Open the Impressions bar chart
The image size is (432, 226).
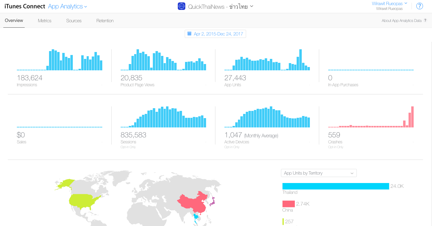click(60, 60)
